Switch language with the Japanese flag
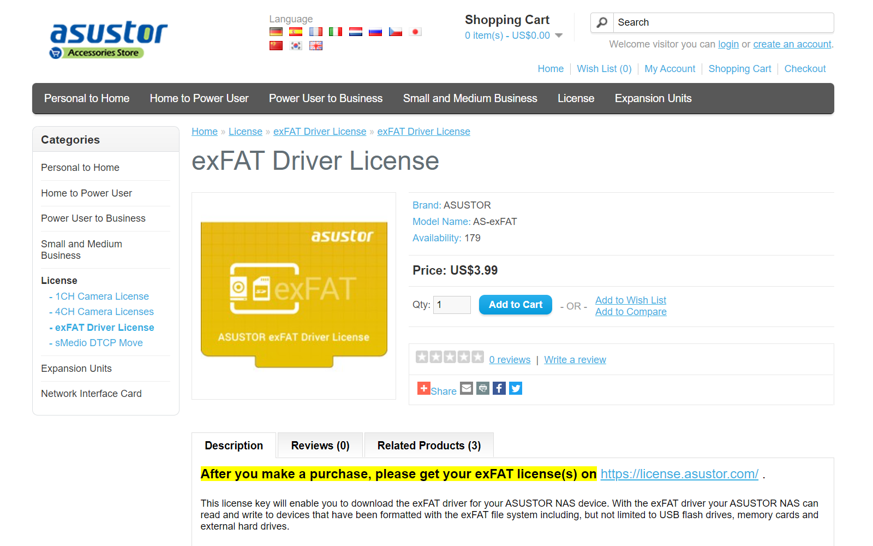 415,32
